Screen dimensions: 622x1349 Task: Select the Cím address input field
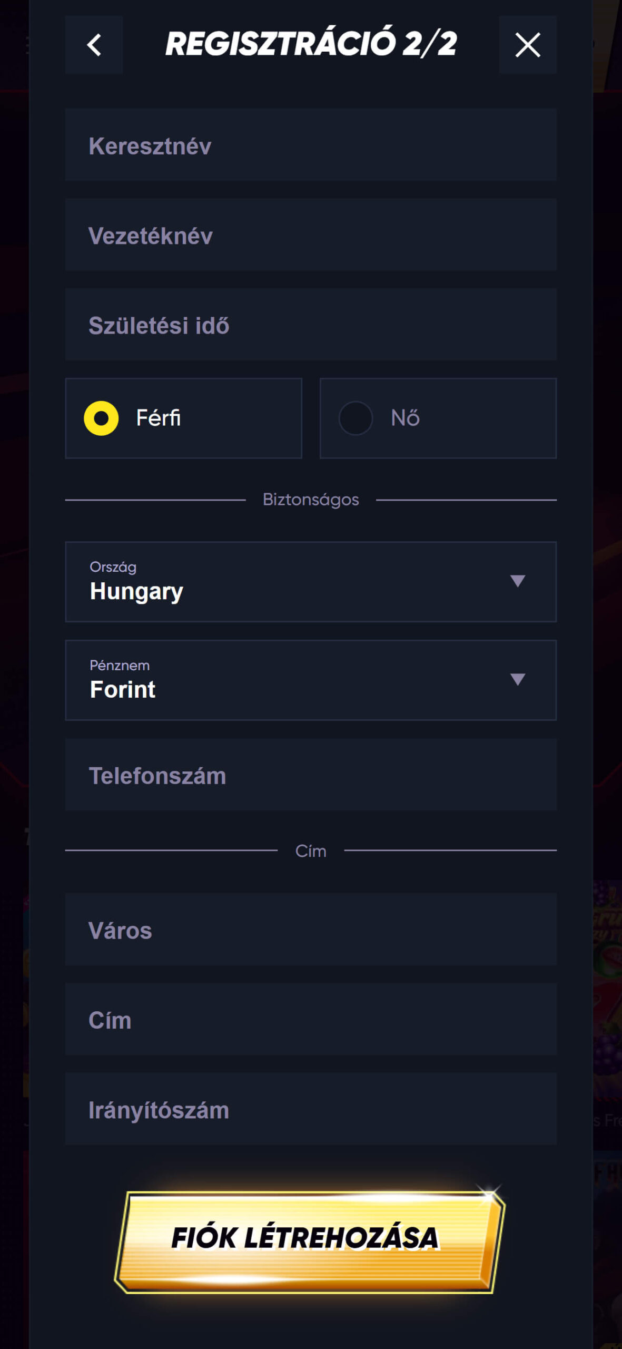[x=311, y=1020]
